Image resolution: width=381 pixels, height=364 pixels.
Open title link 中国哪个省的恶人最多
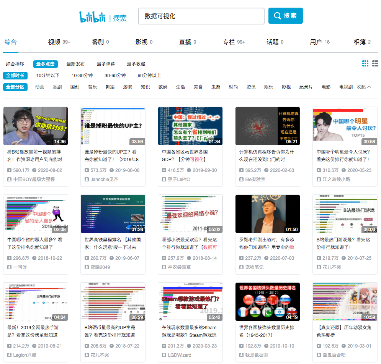pyautogui.click(x=35, y=243)
